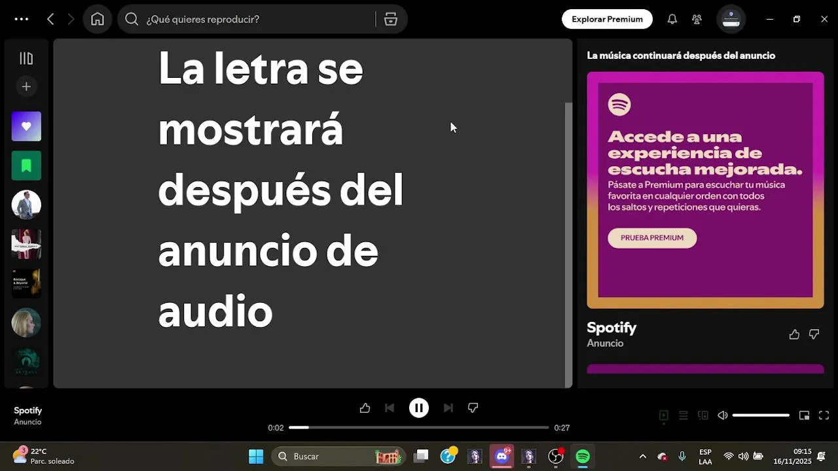
Task: Open the three-dot menu at top left
Action: coord(22,19)
